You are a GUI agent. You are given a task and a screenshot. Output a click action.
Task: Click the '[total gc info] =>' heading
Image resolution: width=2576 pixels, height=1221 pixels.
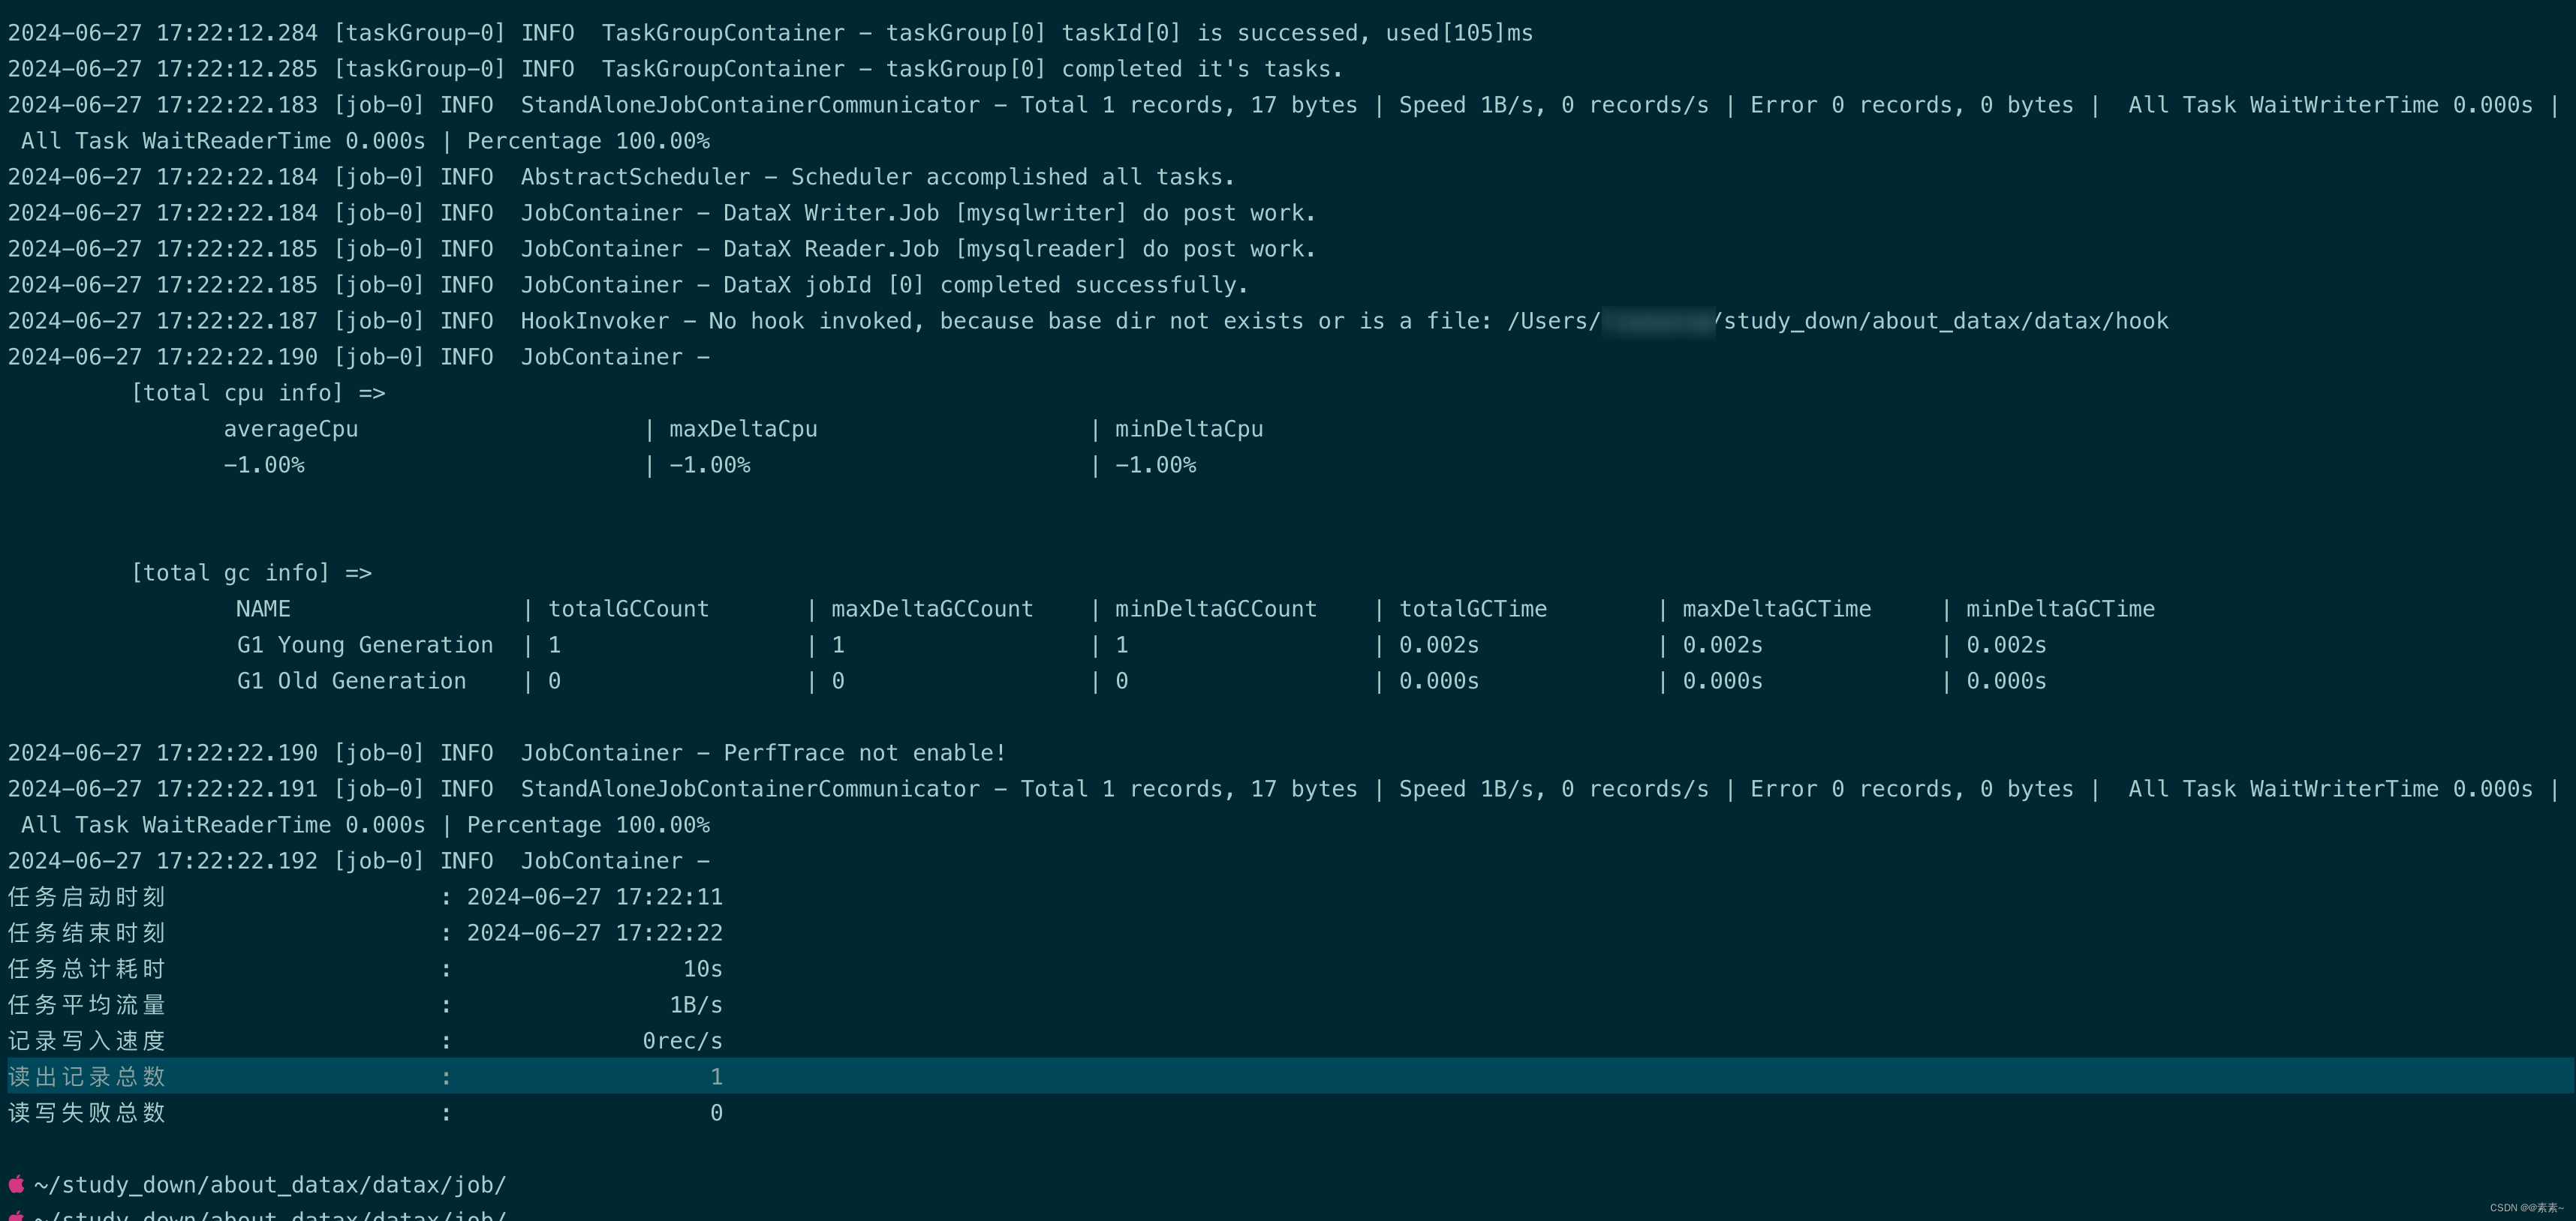251,572
